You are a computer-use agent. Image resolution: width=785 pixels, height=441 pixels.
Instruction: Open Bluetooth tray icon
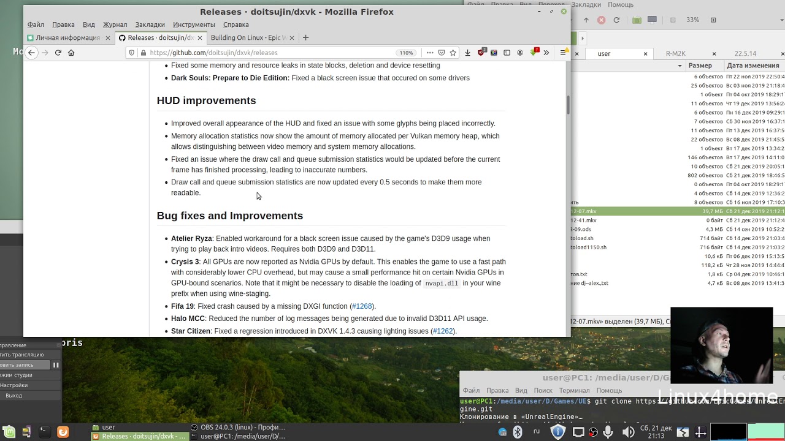(x=518, y=432)
